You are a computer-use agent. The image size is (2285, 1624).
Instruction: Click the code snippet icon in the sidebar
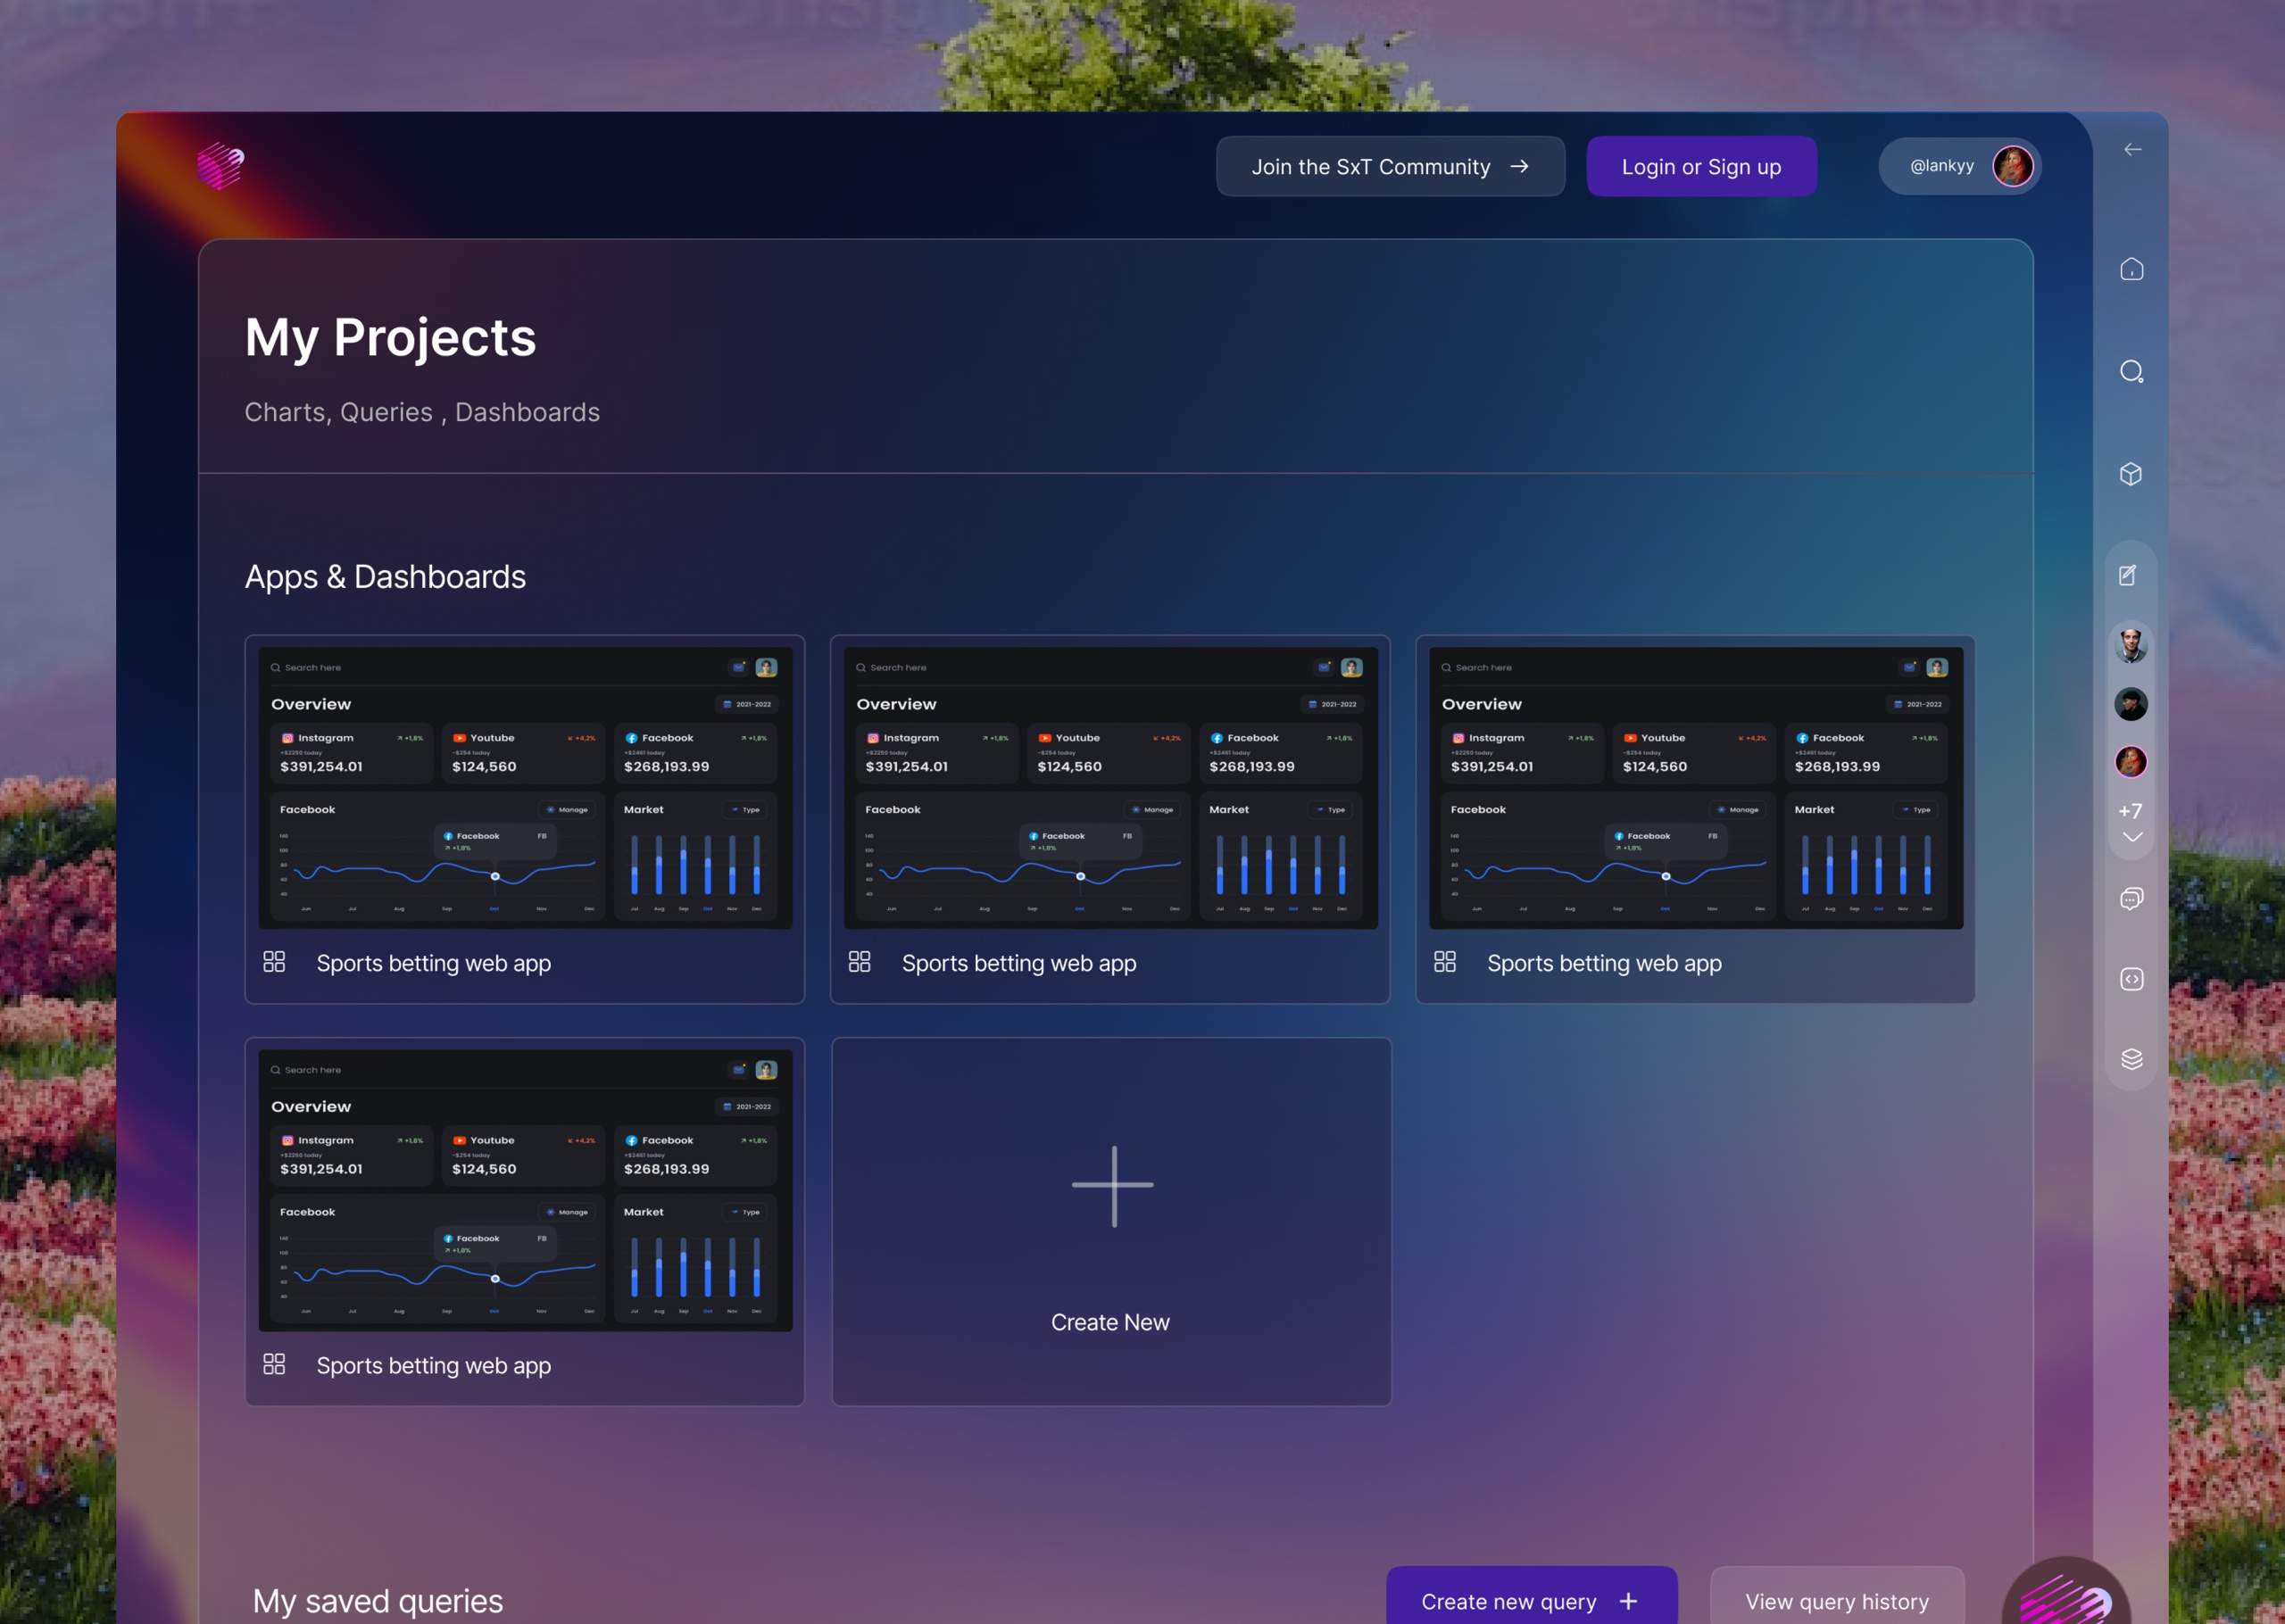2132,979
